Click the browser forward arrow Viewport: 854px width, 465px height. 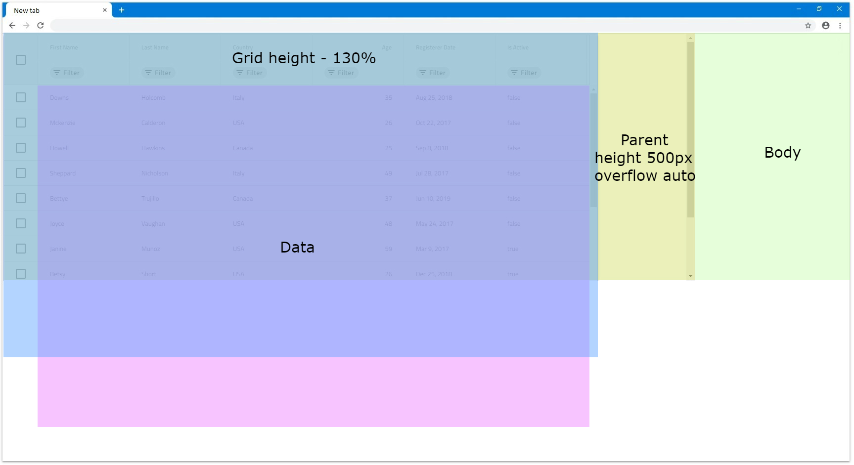coord(27,26)
